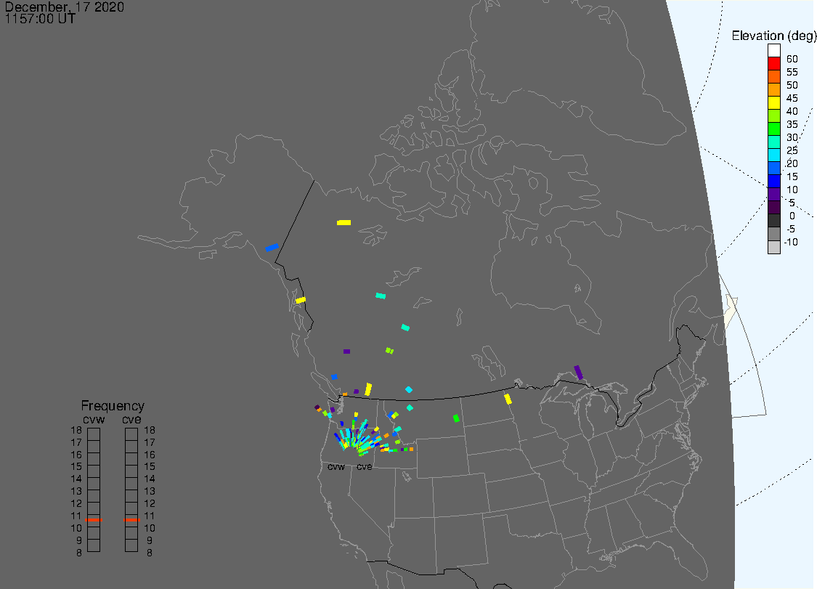Click the orange swatch between 50 and 45
The height and width of the screenshot is (589, 817).
773,89
